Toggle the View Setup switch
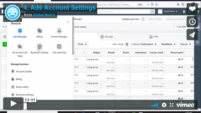201x113 pixels. [x=126, y=44]
